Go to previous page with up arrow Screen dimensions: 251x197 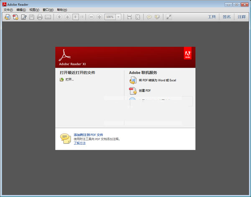click(x=59, y=17)
